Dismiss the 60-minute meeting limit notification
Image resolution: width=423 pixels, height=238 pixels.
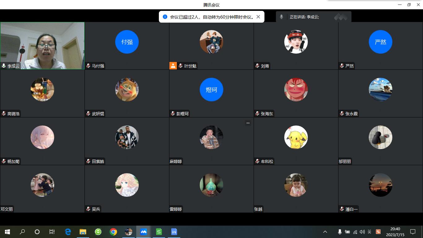(258, 17)
